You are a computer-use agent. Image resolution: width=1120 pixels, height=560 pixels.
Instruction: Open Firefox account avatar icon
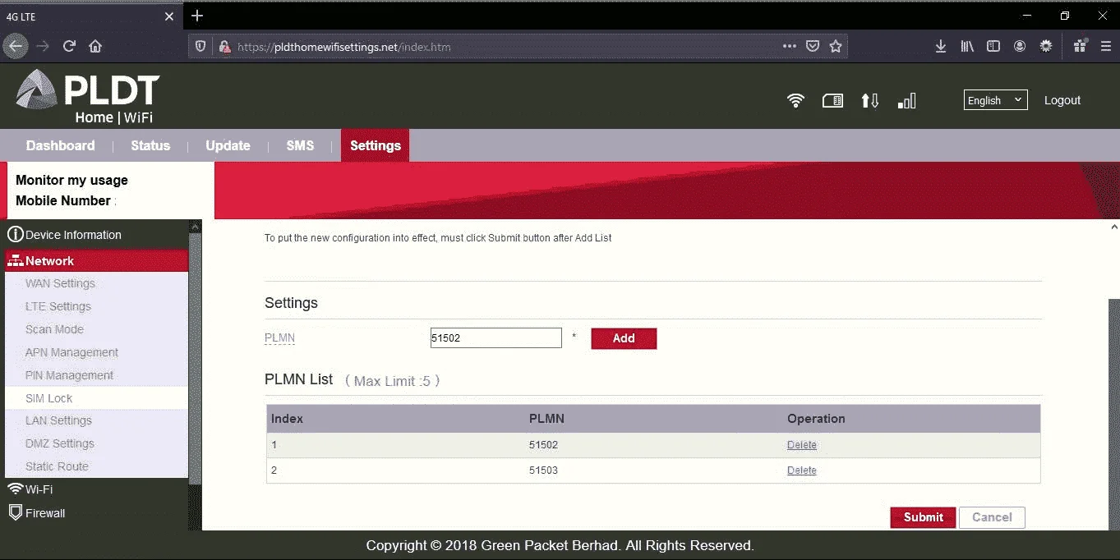tap(1020, 46)
